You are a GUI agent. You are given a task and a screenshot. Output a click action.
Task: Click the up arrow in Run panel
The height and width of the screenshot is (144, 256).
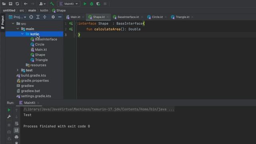[x=16, y=110]
